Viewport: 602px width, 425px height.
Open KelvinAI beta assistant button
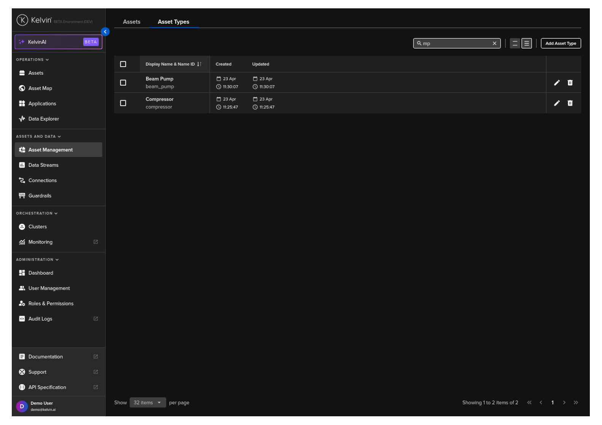58,42
